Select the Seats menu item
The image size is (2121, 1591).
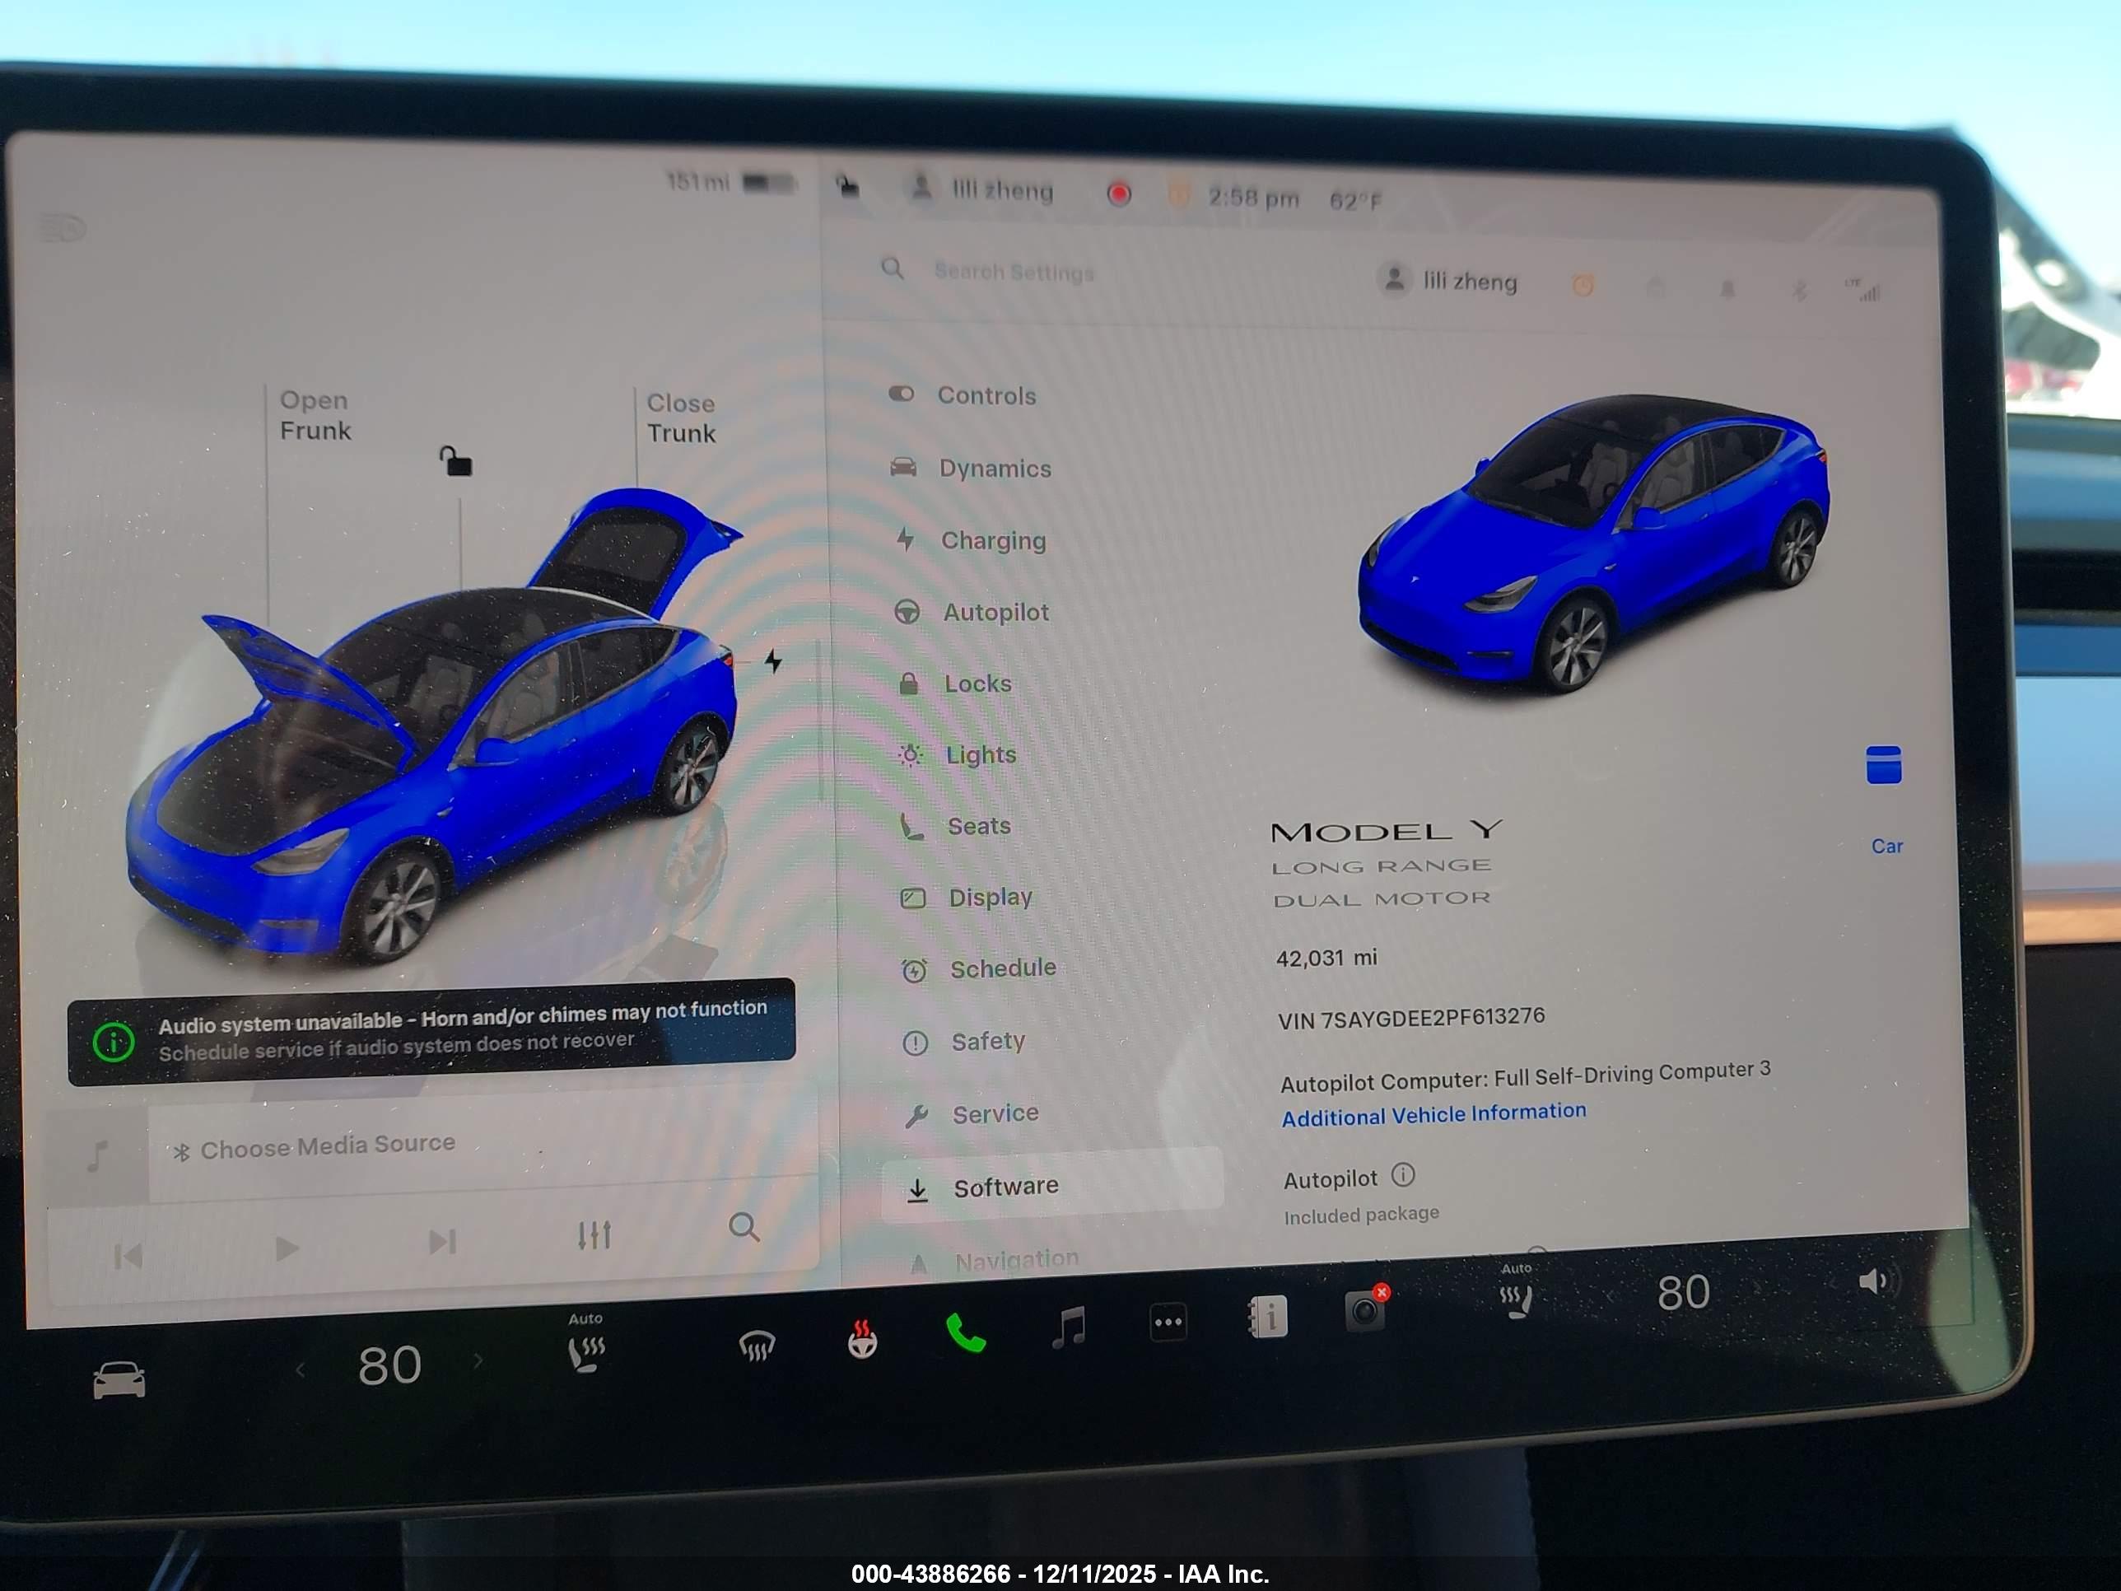pyautogui.click(x=956, y=826)
